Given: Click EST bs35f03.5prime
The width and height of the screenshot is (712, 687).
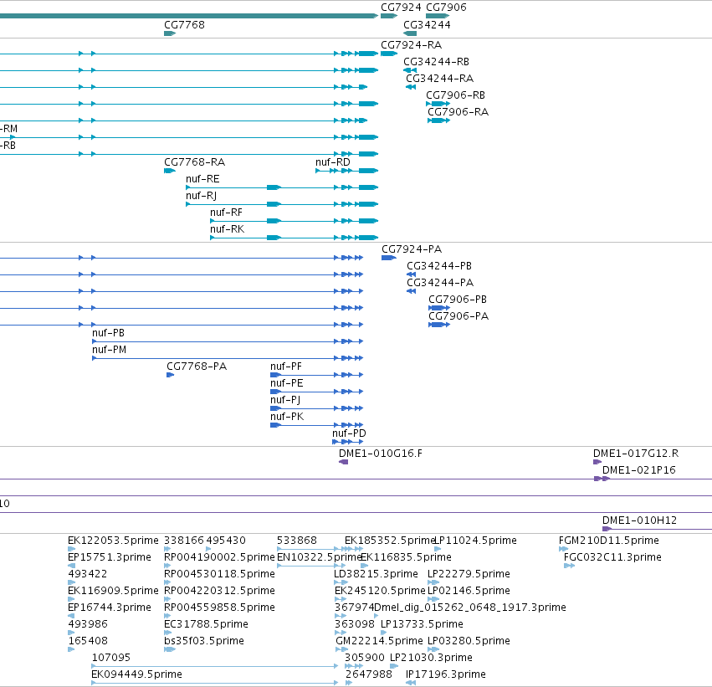Looking at the screenshot, I should click(170, 650).
